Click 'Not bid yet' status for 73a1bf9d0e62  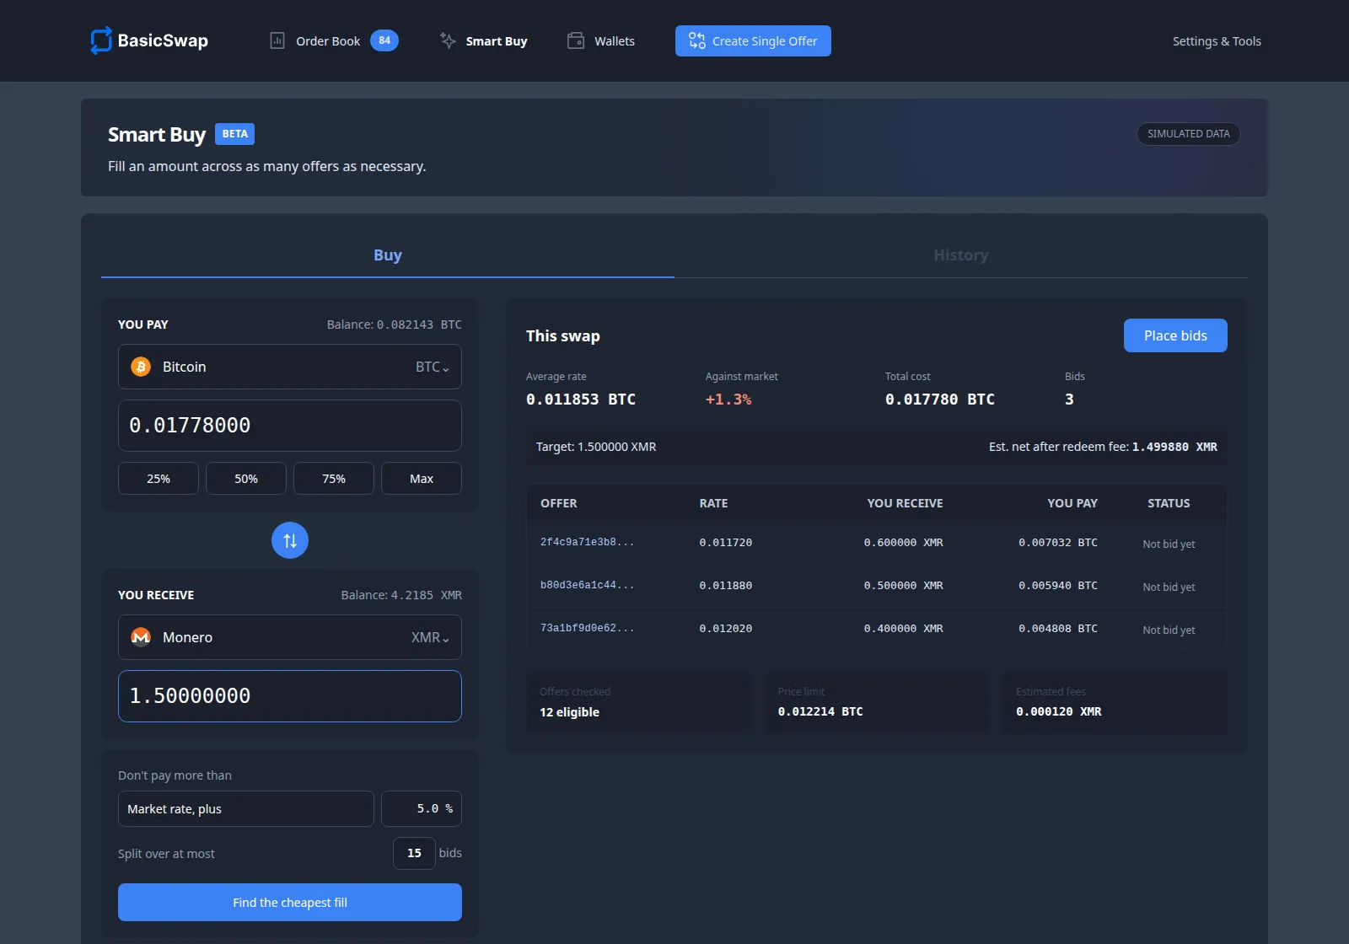pos(1169,630)
